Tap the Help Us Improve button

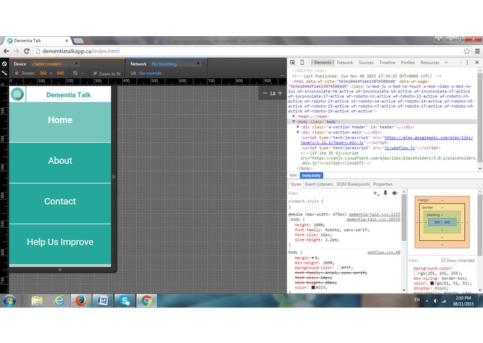coord(60,244)
